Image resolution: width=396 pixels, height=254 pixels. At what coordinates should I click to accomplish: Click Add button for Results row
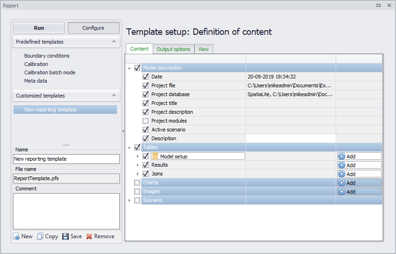click(359, 165)
